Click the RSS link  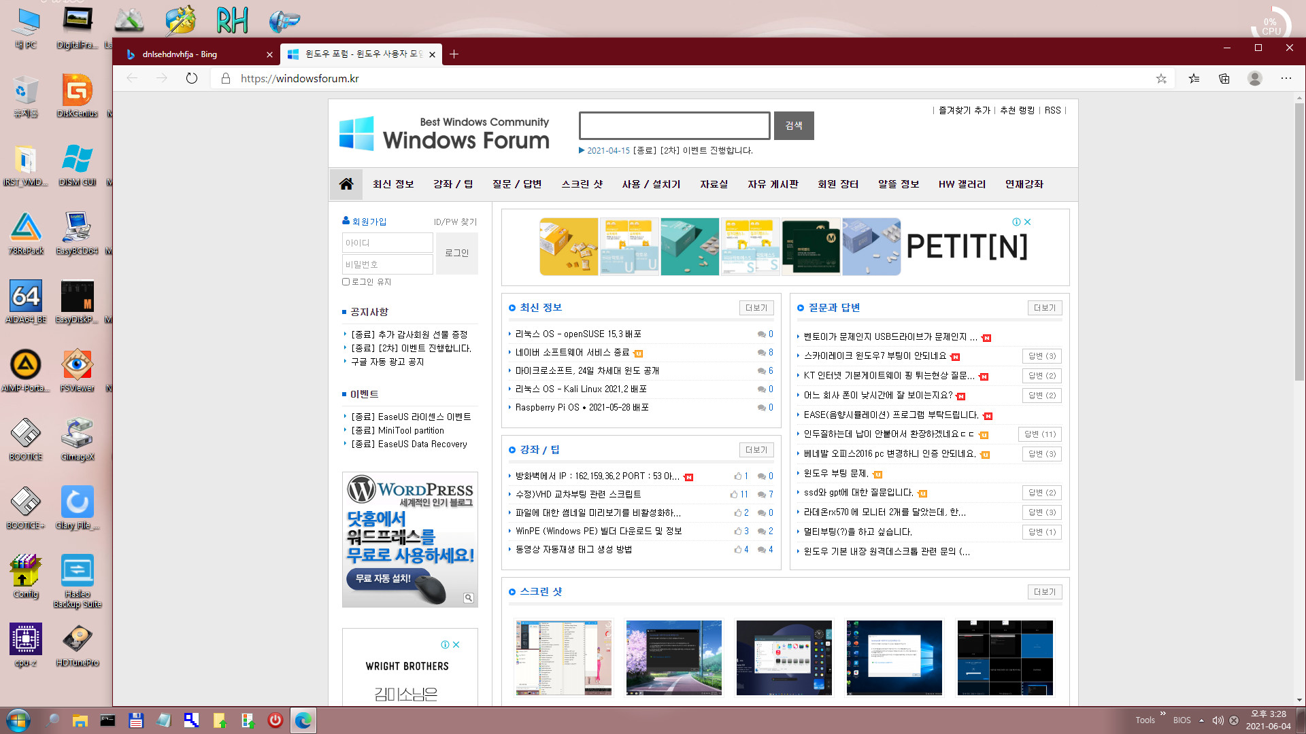point(1052,110)
